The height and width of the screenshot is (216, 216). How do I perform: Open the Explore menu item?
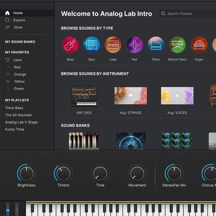coord(27,20)
